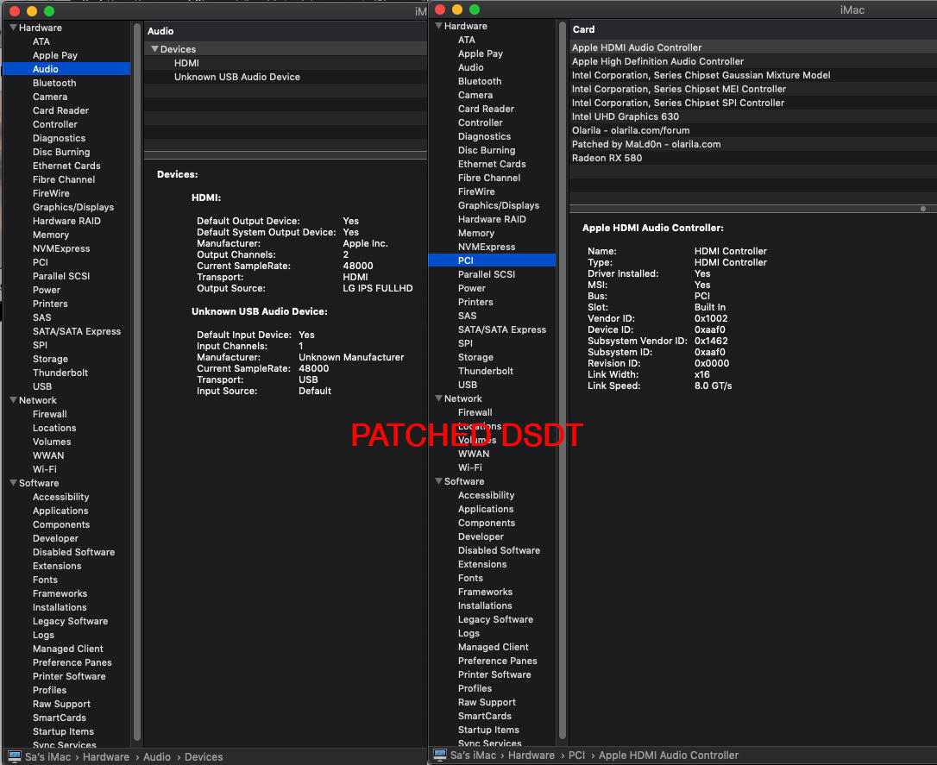Screen dimensions: 937x765
Task: Select the highlighted PCI item in the PCI window sidebar
Action: point(492,260)
